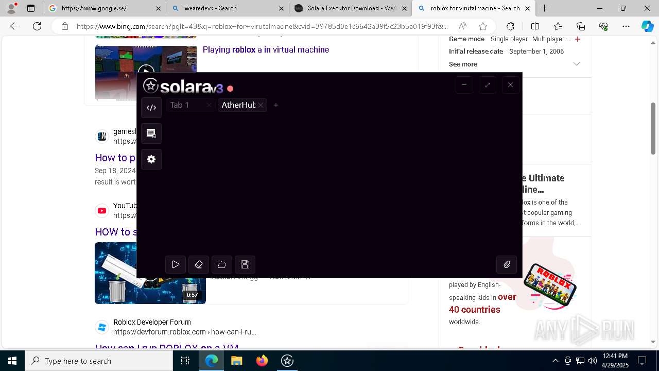Open Task View on taskbar
Image resolution: width=659 pixels, height=371 pixels.
(x=185, y=361)
